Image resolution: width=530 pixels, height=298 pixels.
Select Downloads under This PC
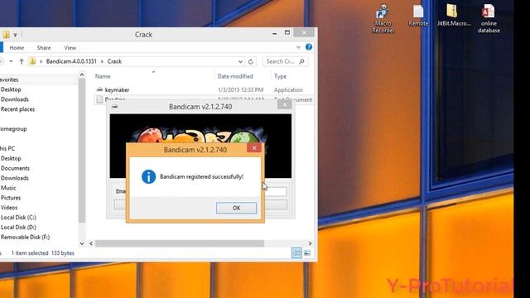pos(15,178)
